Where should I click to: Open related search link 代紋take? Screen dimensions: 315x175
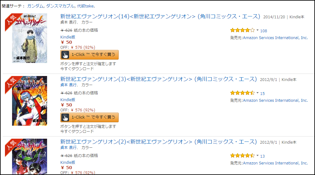(85, 6)
